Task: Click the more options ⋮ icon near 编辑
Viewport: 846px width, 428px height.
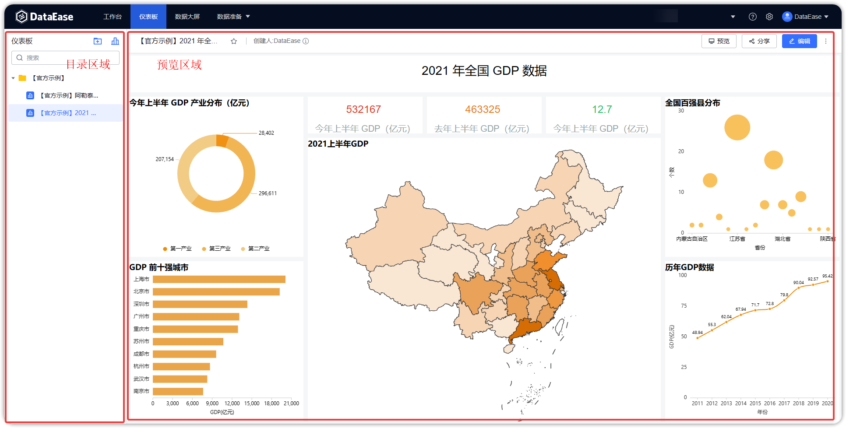Action: click(x=826, y=41)
